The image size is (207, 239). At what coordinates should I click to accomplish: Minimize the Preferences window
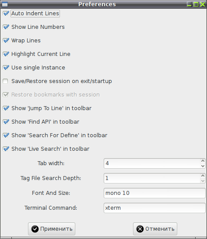click(189, 4)
